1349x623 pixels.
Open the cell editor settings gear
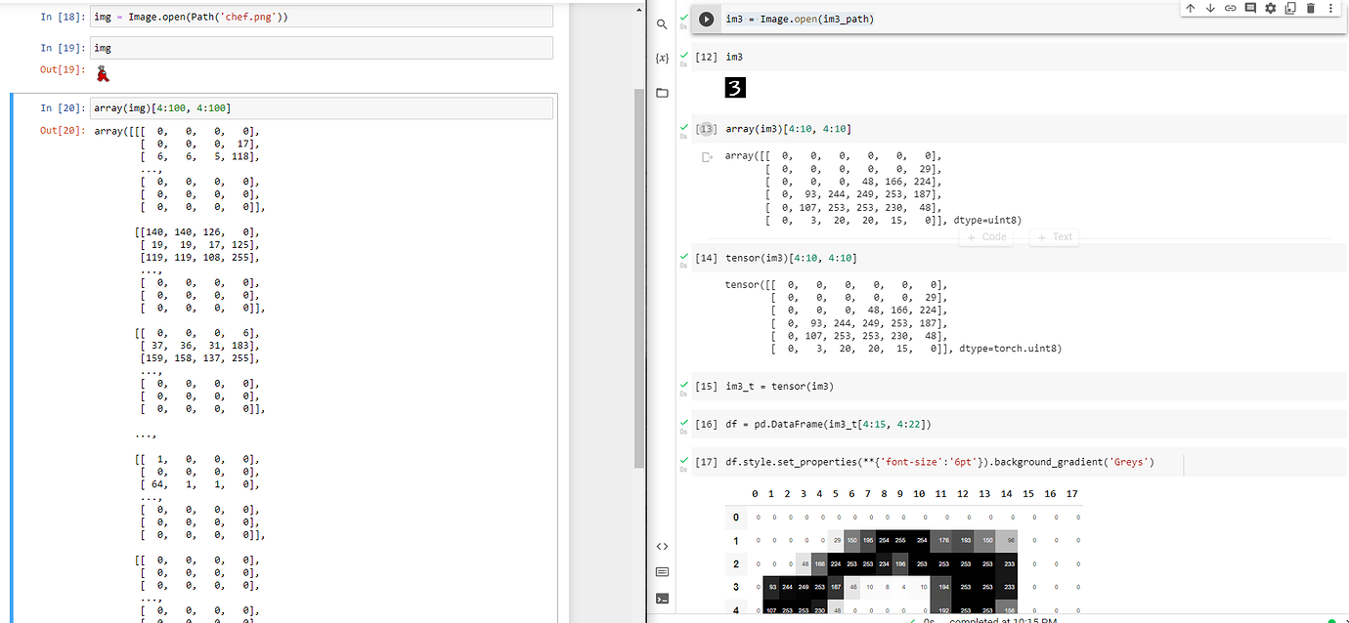click(x=1271, y=9)
